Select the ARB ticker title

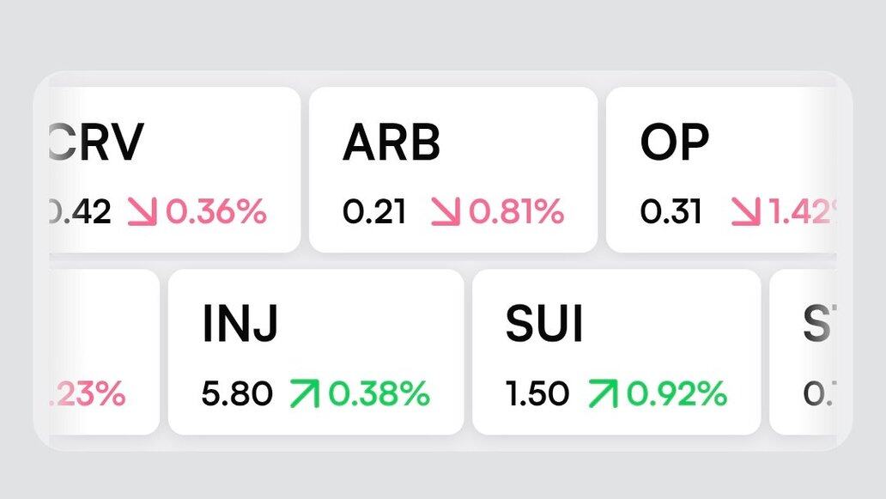pyautogui.click(x=391, y=143)
